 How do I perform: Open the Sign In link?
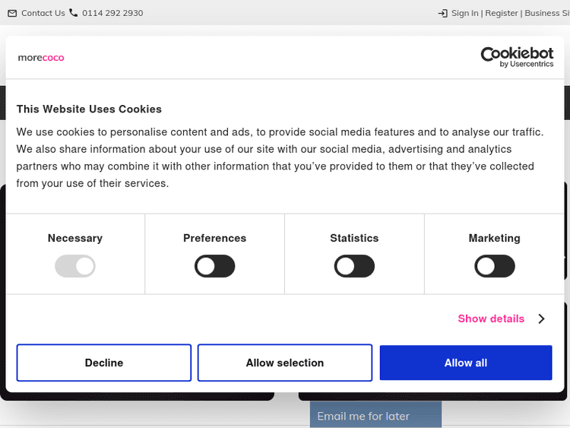pyautogui.click(x=465, y=13)
